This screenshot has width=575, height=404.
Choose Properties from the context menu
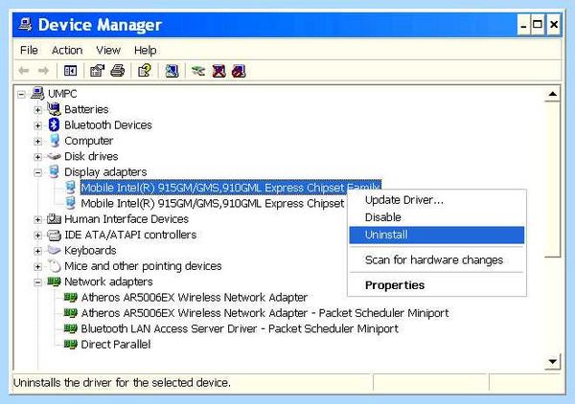pyautogui.click(x=436, y=285)
